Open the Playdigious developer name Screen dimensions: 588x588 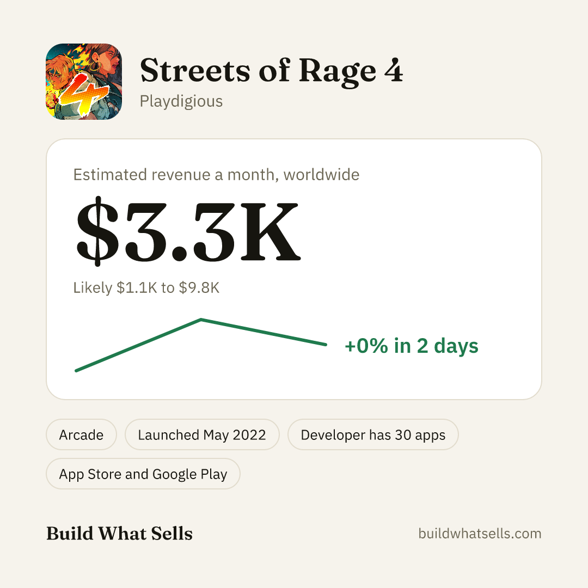point(181,101)
